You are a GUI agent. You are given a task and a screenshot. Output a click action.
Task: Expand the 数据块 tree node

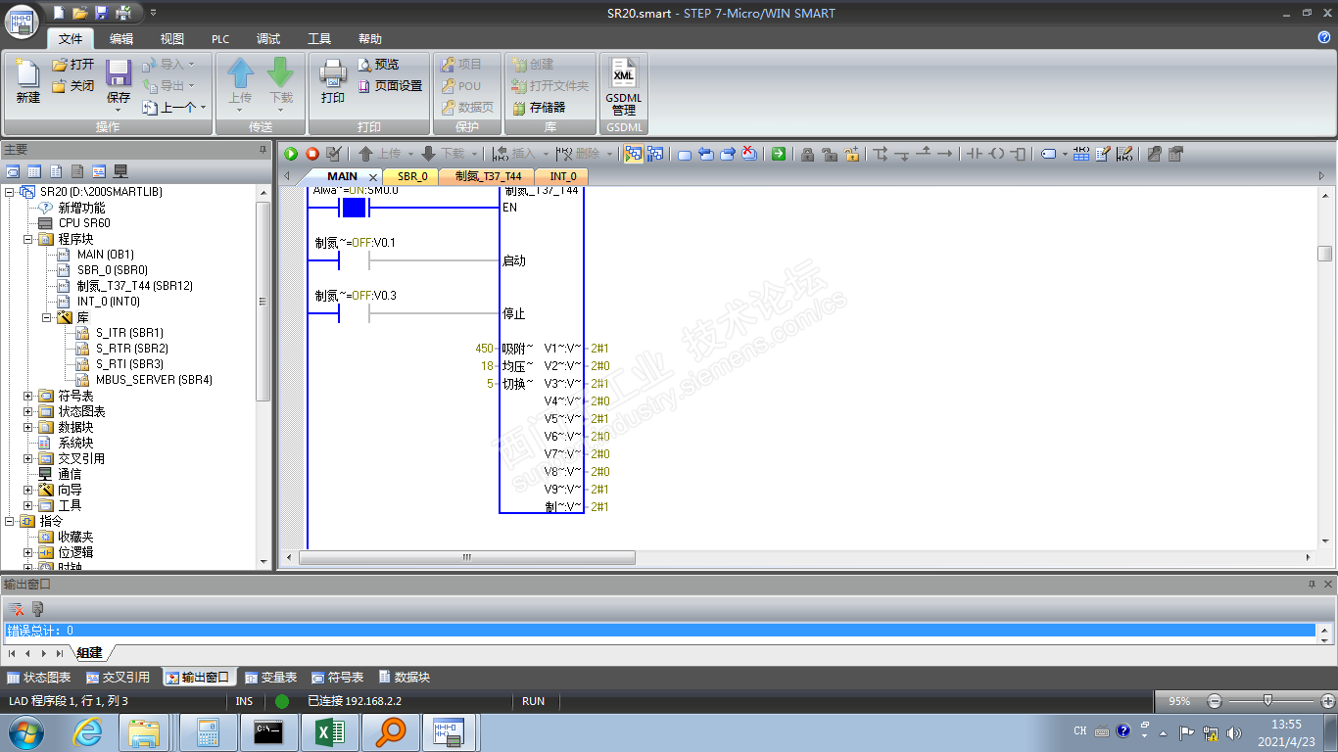click(x=28, y=427)
